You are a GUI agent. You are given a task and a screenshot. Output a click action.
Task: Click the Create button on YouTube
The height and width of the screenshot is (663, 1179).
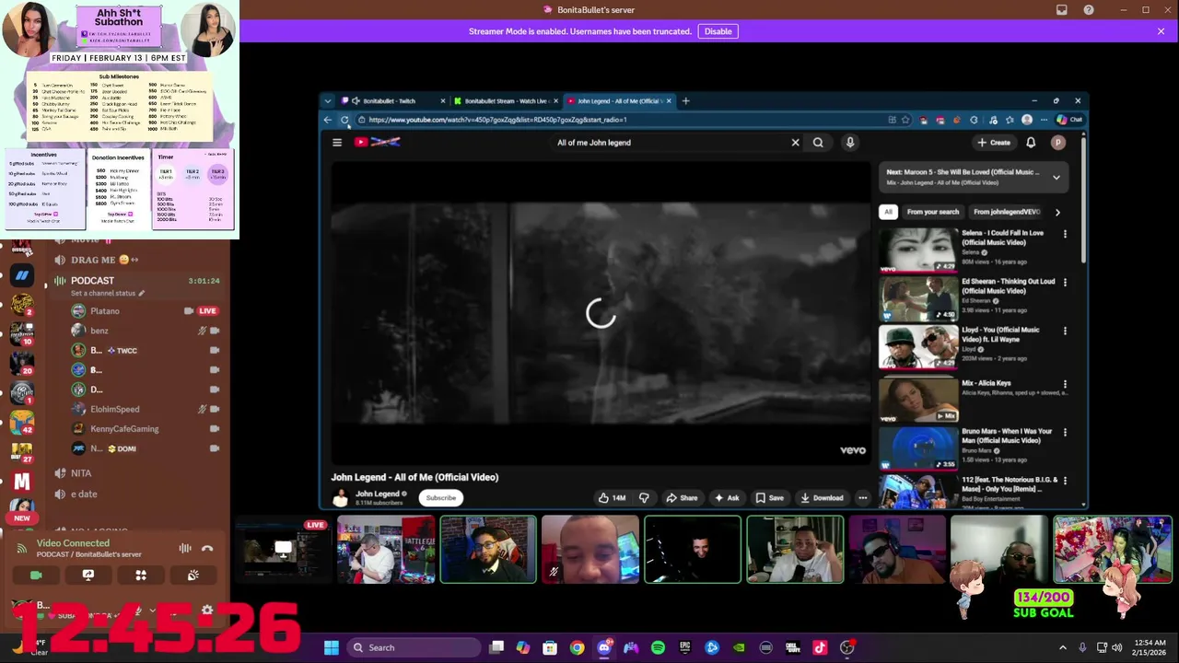click(995, 143)
